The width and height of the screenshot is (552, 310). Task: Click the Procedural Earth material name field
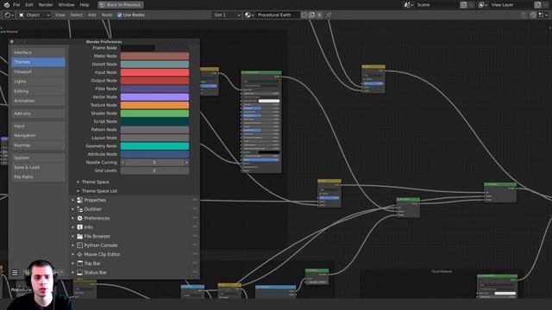[278, 15]
